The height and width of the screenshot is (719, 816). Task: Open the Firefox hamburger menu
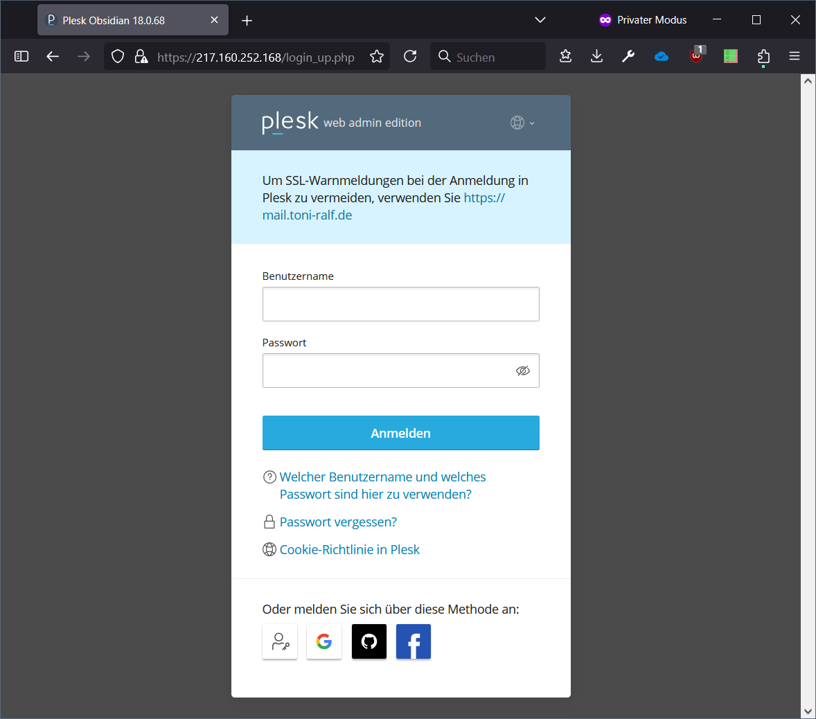coord(794,56)
